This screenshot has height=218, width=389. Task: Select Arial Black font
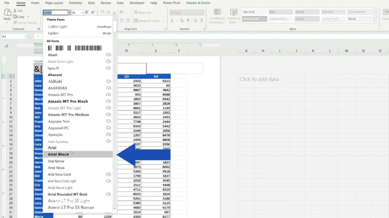pos(78,154)
